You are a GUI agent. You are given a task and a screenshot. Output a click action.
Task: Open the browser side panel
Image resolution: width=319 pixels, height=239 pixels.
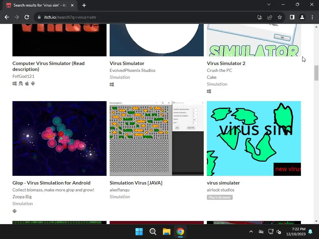tap(292, 17)
